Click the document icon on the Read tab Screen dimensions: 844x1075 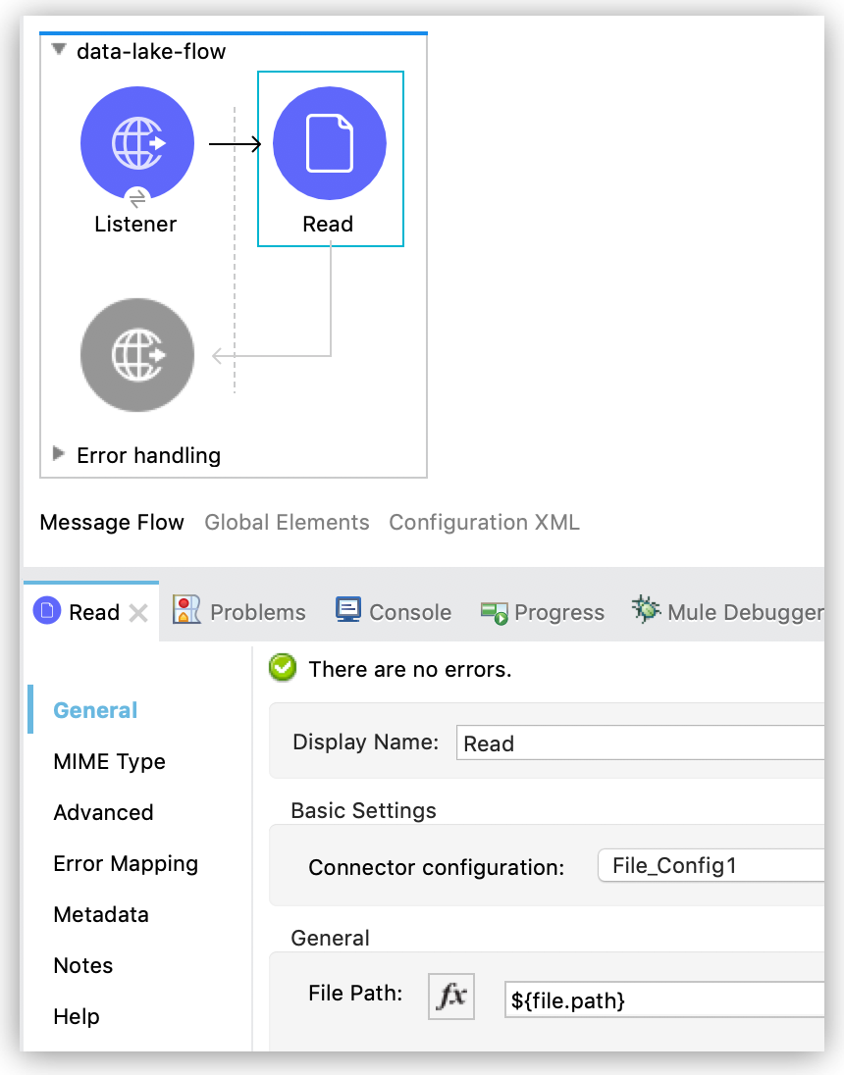[46, 610]
